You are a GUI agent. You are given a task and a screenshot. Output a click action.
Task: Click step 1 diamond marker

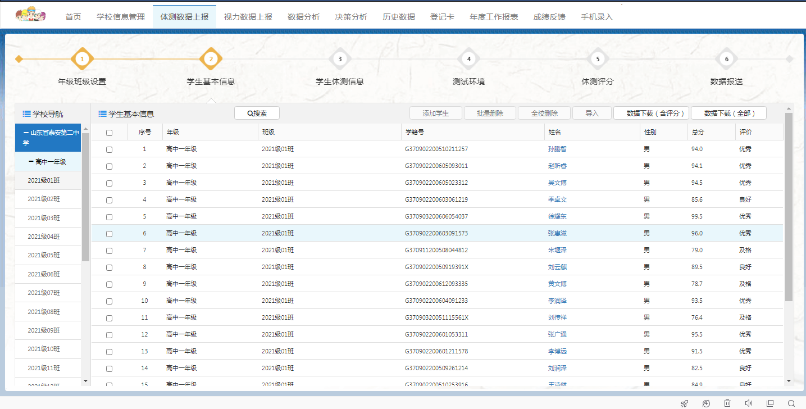pyautogui.click(x=82, y=59)
